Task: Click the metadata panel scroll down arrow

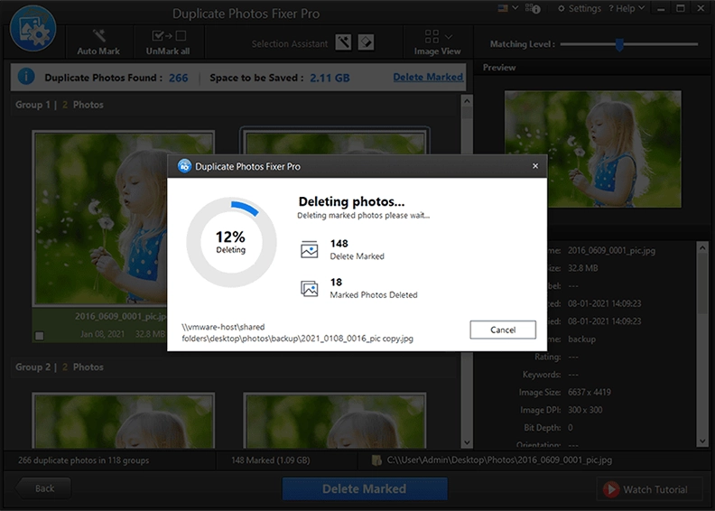Action: click(702, 441)
